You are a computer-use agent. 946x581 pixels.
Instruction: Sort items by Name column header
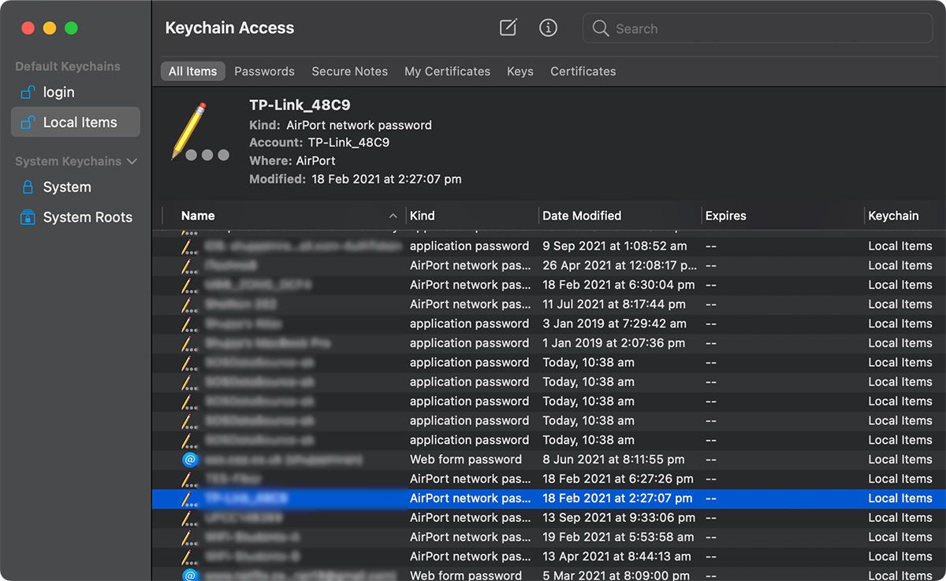pos(198,216)
